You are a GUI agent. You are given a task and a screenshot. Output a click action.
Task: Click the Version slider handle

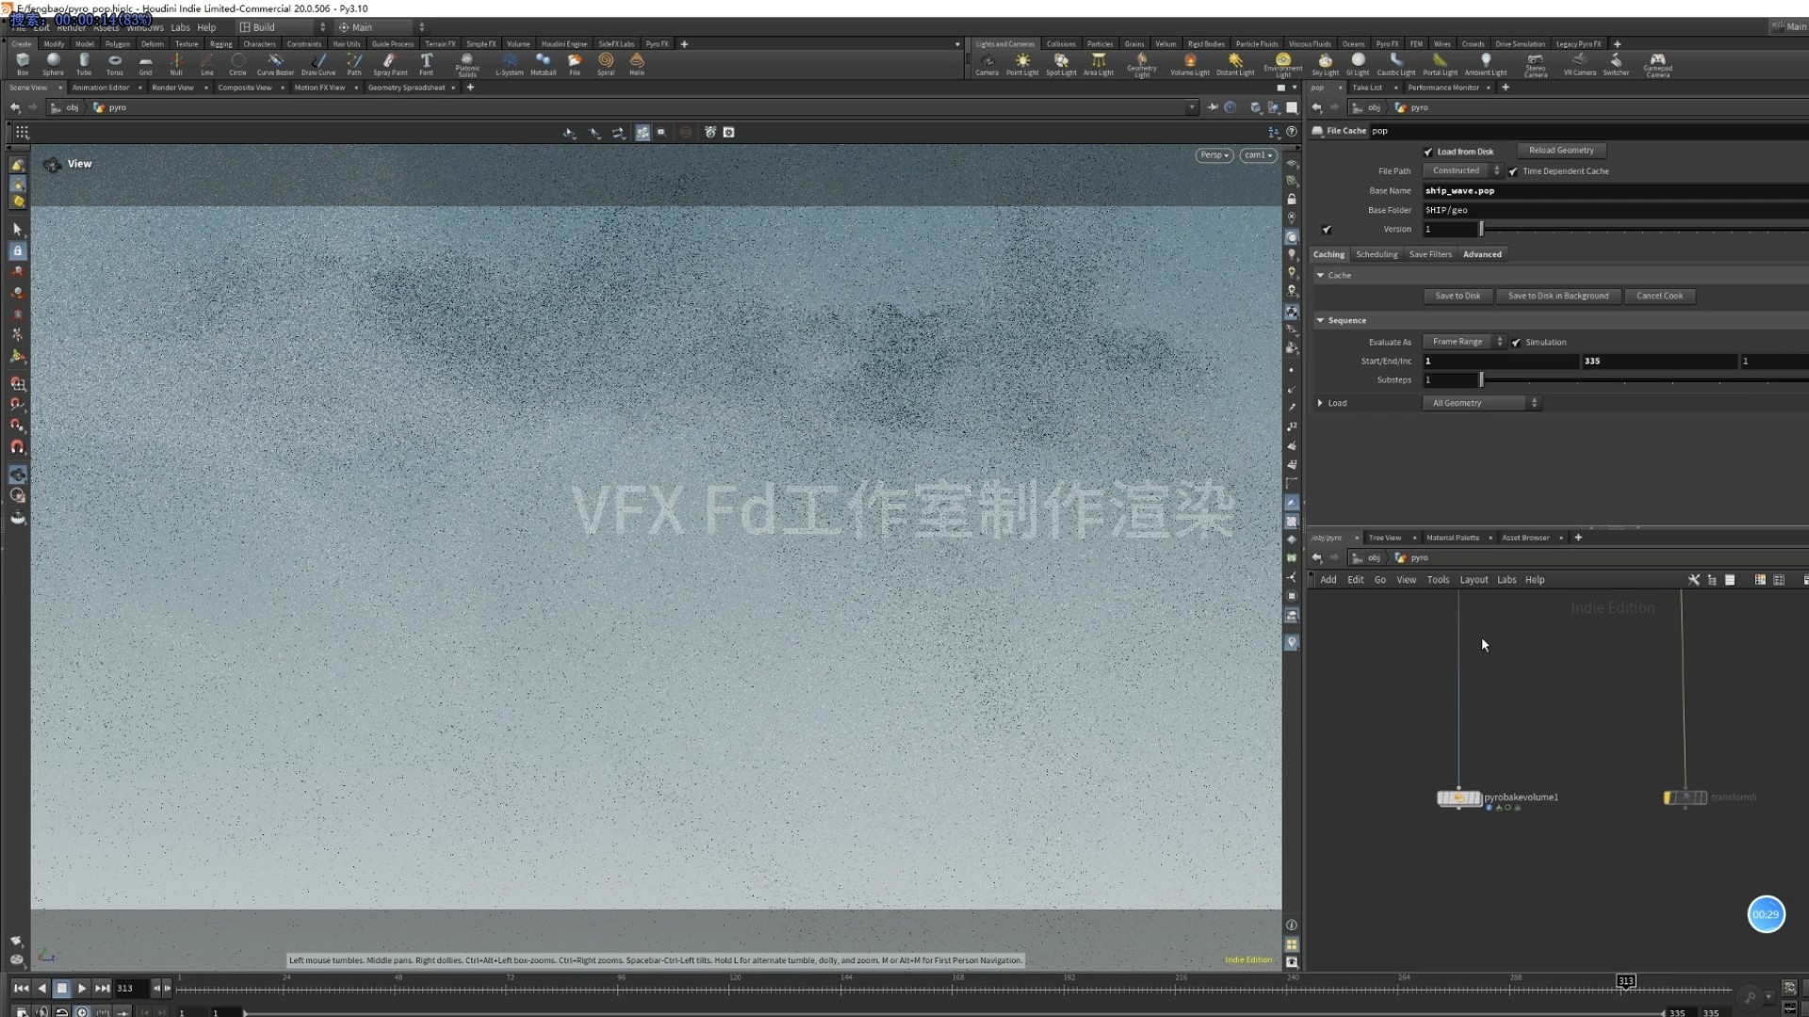click(1481, 229)
